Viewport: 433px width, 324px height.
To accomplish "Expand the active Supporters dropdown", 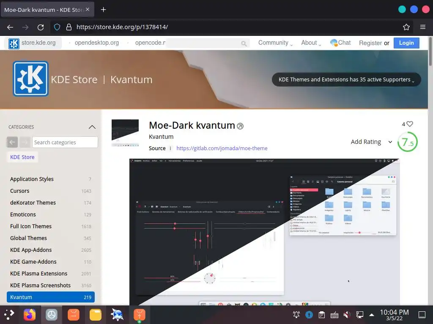I will pos(346,80).
